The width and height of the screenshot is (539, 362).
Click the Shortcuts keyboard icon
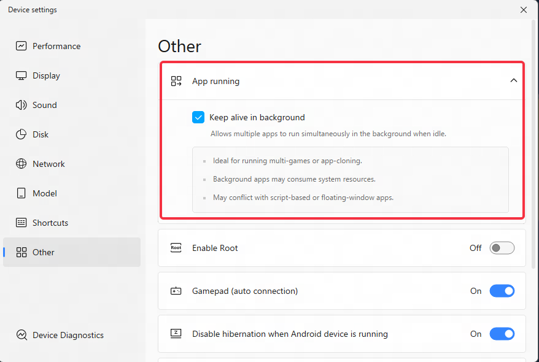click(x=21, y=223)
